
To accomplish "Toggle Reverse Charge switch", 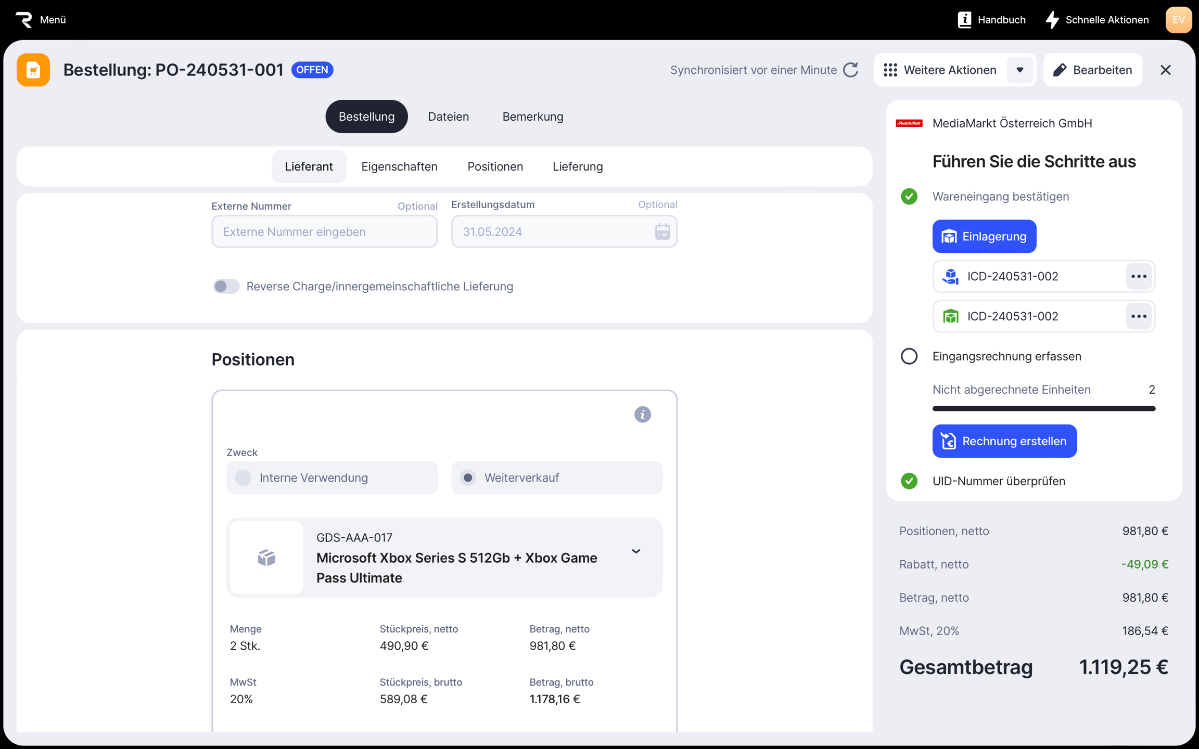I will (x=226, y=286).
